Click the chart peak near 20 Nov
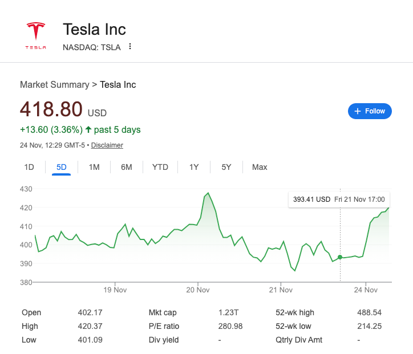The height and width of the screenshot is (354, 413). tap(208, 193)
